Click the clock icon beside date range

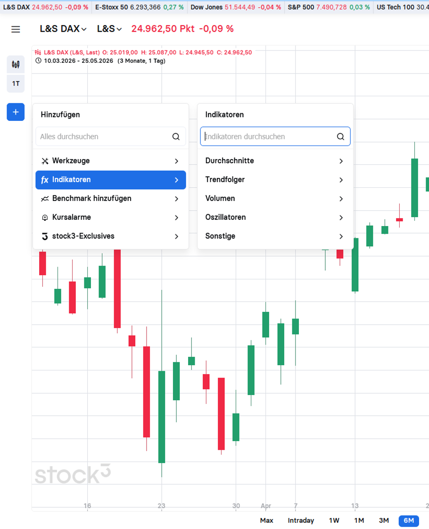click(x=38, y=61)
